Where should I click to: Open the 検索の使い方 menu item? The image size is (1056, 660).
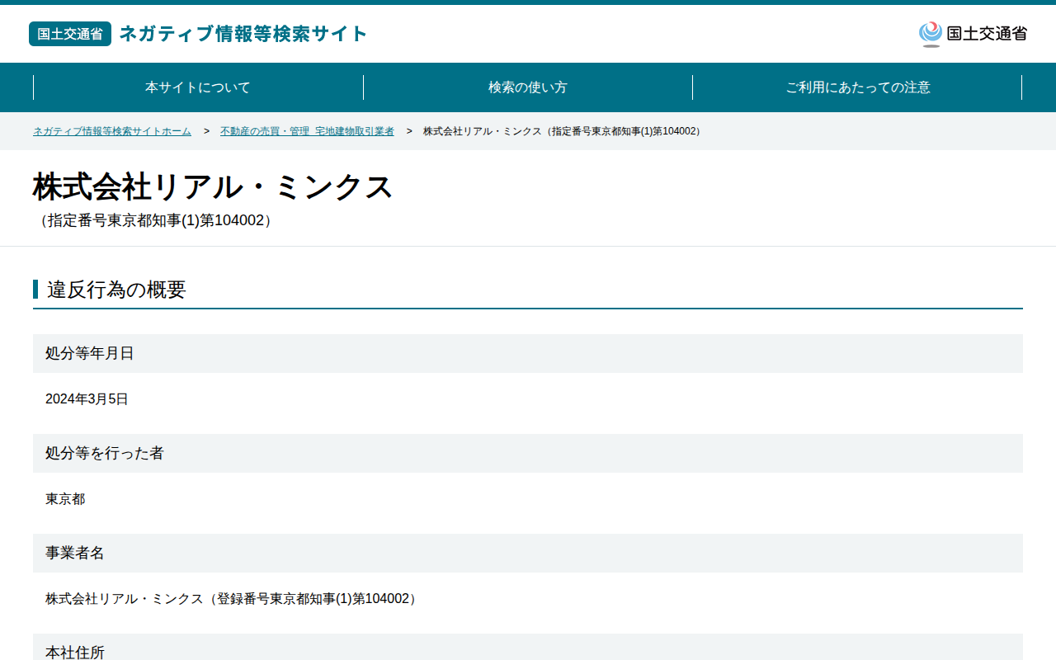tap(528, 87)
